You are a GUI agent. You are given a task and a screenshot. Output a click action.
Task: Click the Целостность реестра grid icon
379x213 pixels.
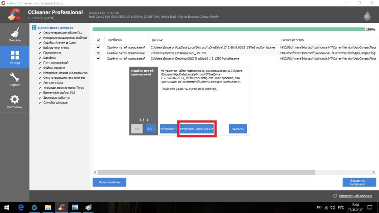pyautogui.click(x=34, y=27)
